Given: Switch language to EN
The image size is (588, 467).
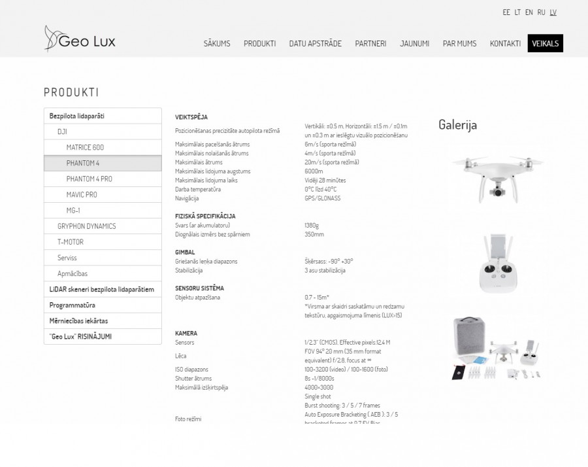Looking at the screenshot, I should click(x=529, y=12).
